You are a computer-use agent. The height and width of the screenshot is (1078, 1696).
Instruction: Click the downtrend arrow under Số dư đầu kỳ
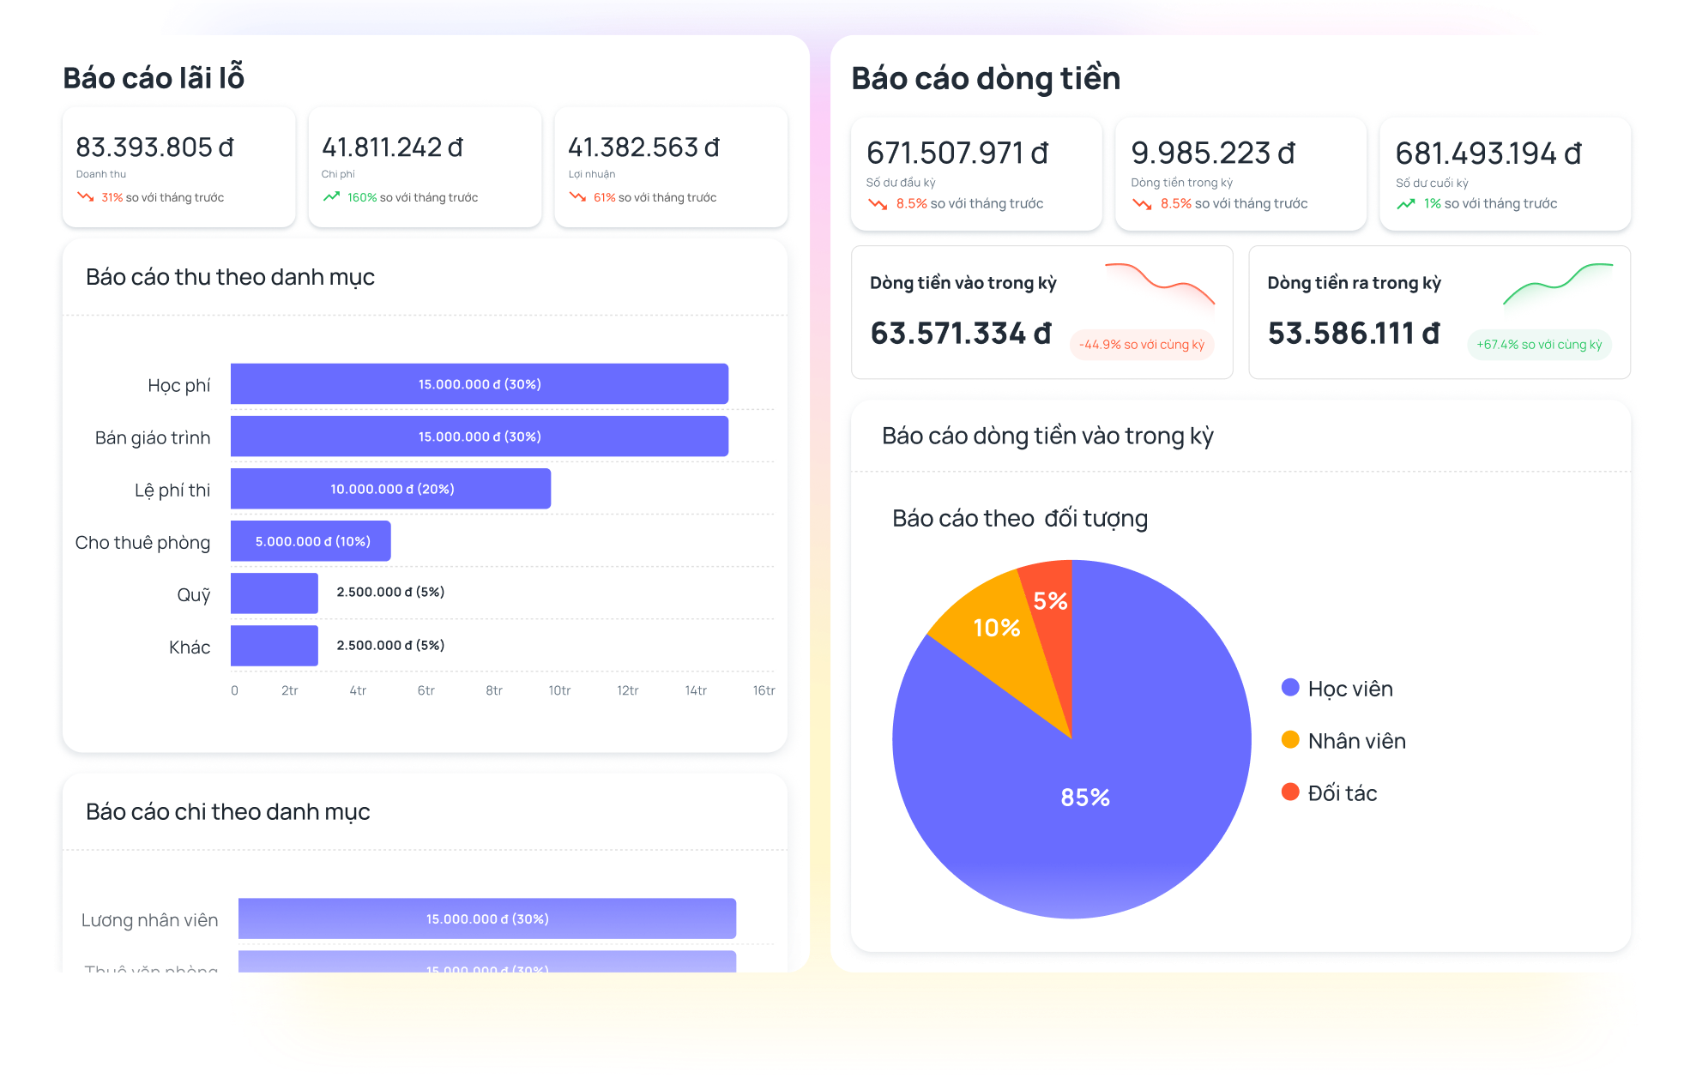pyautogui.click(x=878, y=204)
